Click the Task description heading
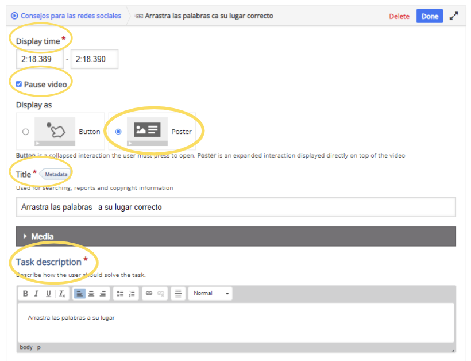 coord(49,262)
